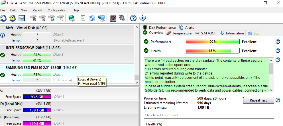Click the status text scroll up arrow

click(271, 60)
